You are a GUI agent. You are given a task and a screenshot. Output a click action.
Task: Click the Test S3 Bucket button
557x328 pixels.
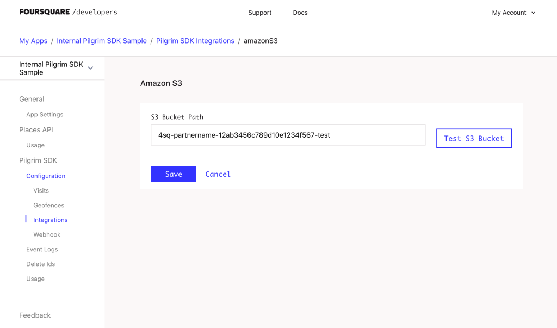coord(474,138)
